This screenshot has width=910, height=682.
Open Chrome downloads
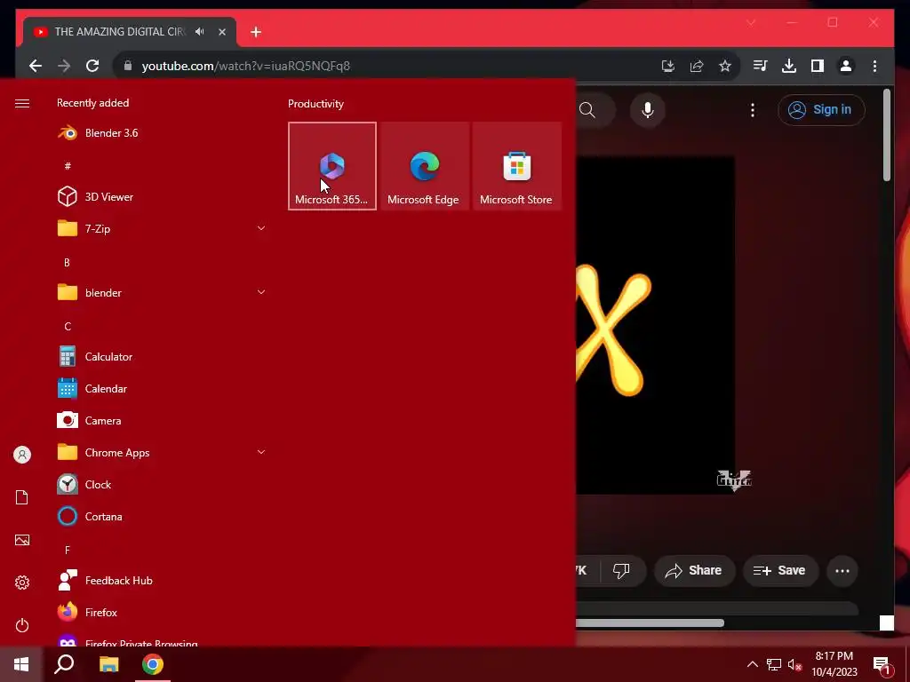[x=789, y=66]
